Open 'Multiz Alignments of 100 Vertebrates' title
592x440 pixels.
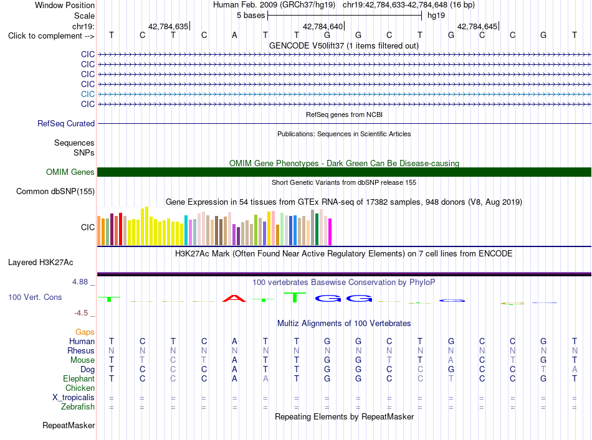(x=344, y=323)
